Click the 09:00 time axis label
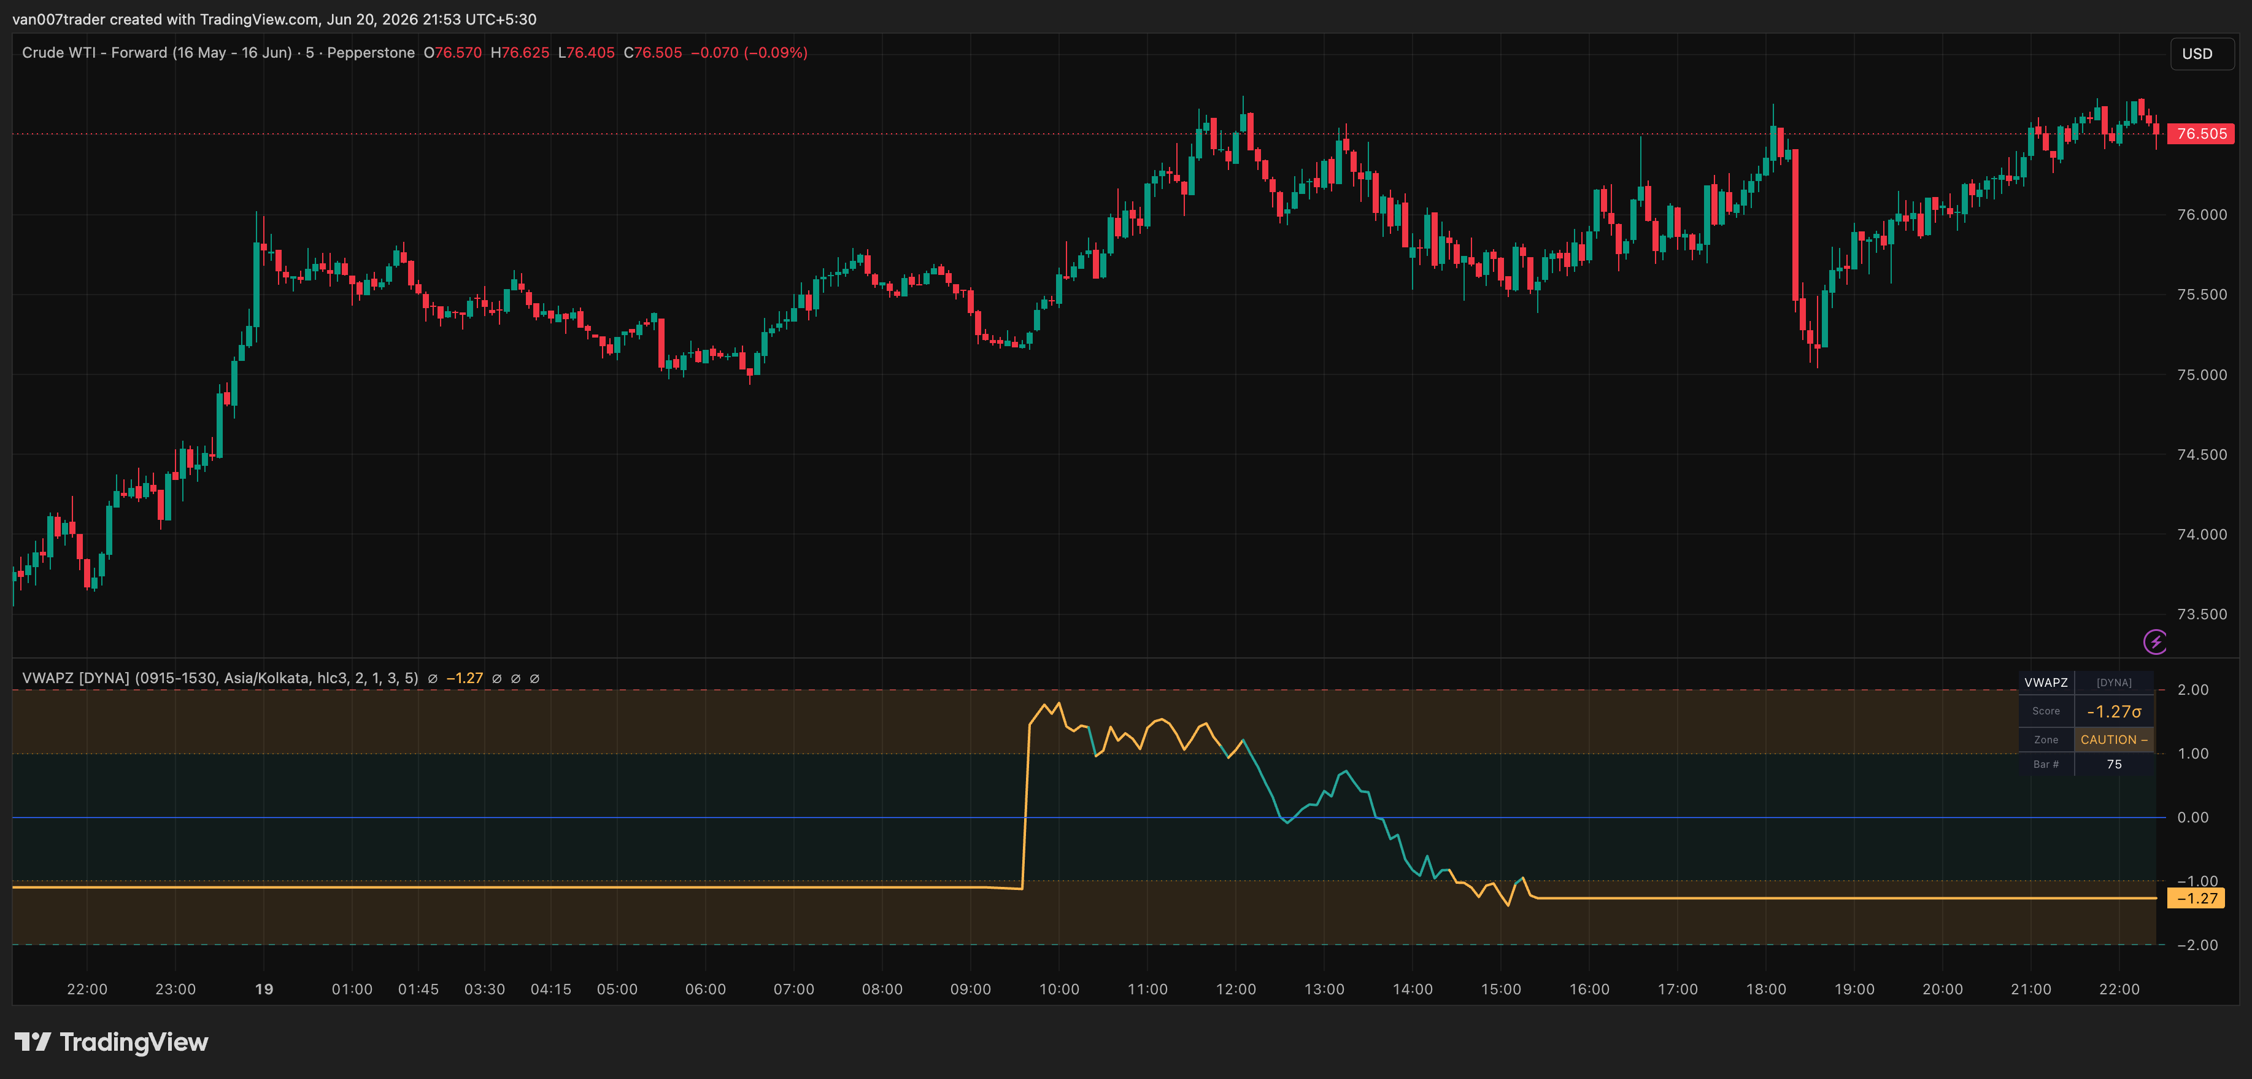 click(x=970, y=990)
